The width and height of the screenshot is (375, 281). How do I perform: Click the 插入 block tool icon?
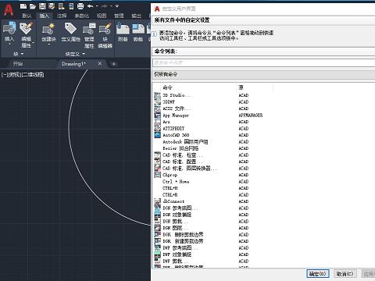pos(9,28)
